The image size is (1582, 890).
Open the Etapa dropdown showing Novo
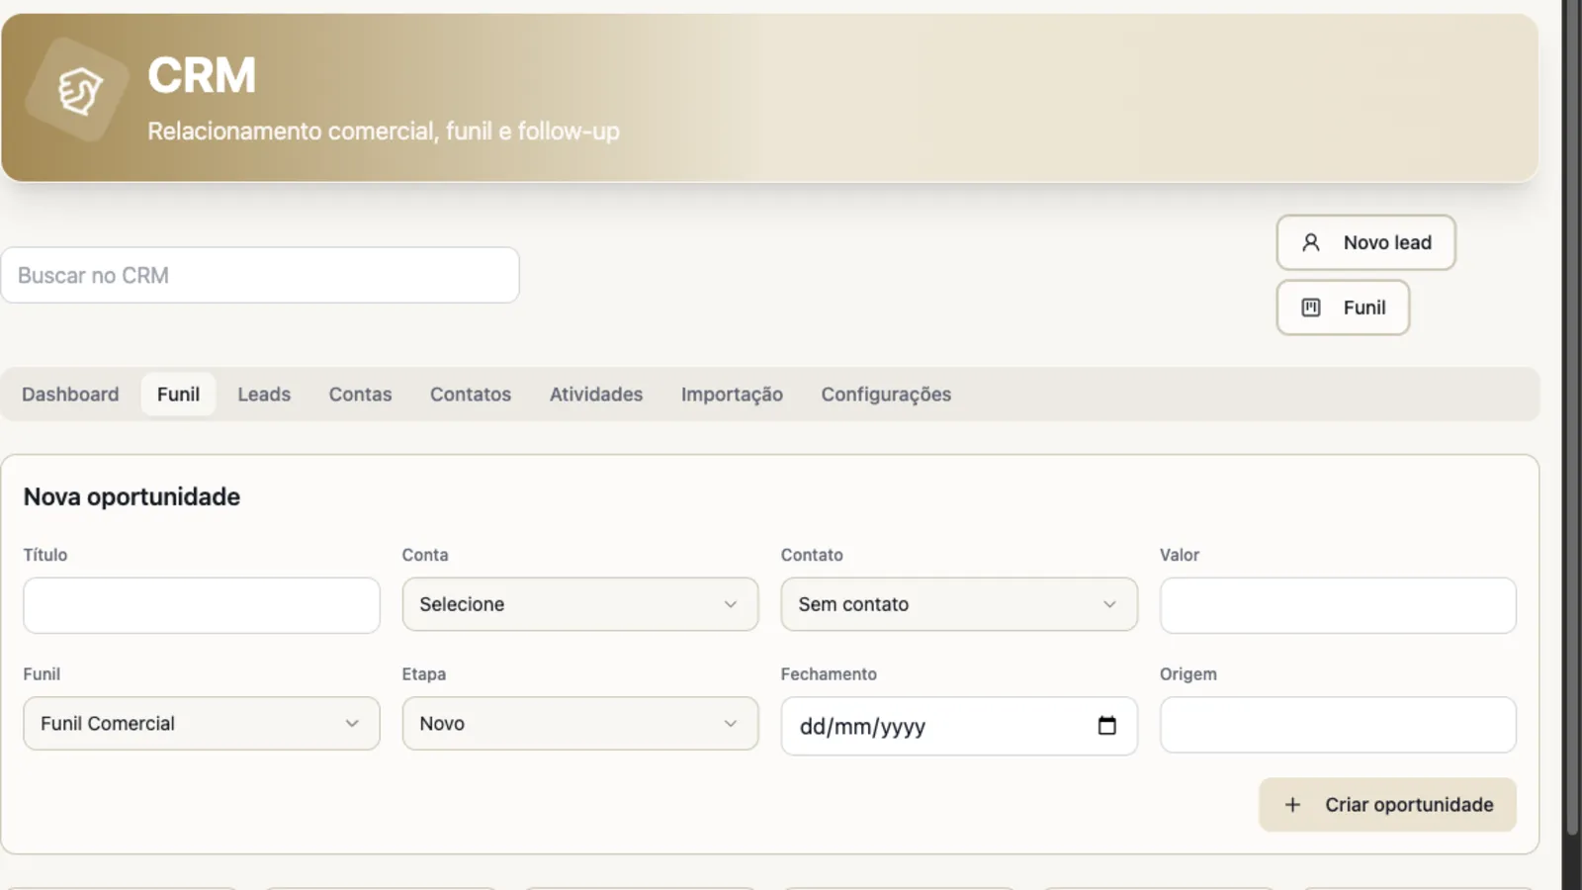(580, 724)
